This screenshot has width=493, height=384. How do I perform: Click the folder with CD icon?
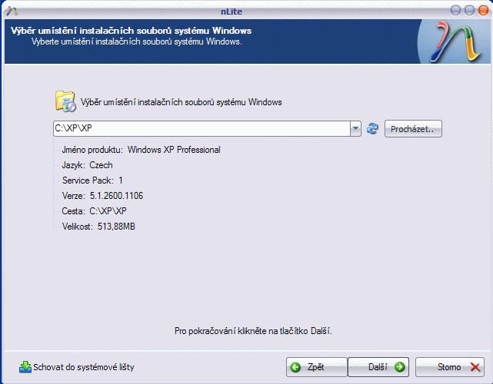pyautogui.click(x=65, y=101)
